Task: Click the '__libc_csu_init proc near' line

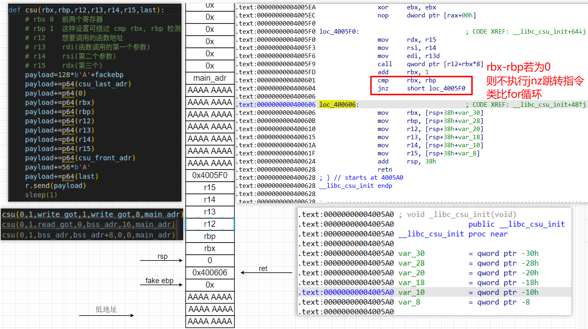Action: [453, 234]
